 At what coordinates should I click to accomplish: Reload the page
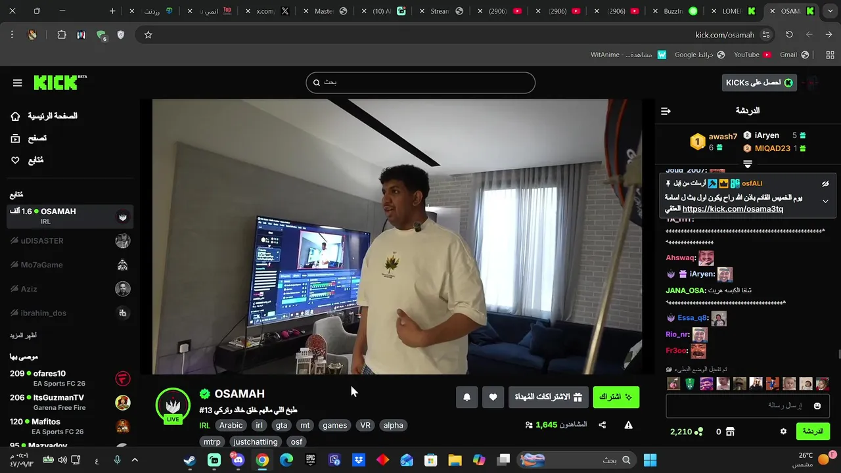point(789,35)
